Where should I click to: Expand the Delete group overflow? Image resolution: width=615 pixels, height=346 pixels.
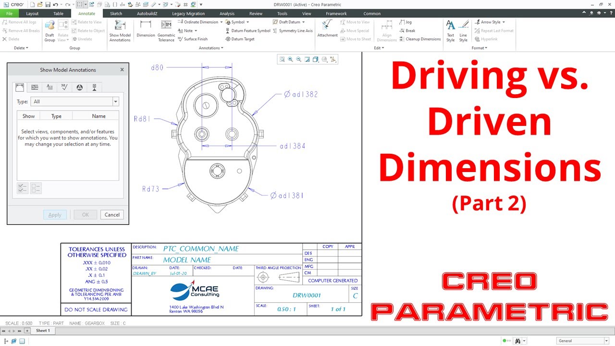pyautogui.click(x=21, y=48)
